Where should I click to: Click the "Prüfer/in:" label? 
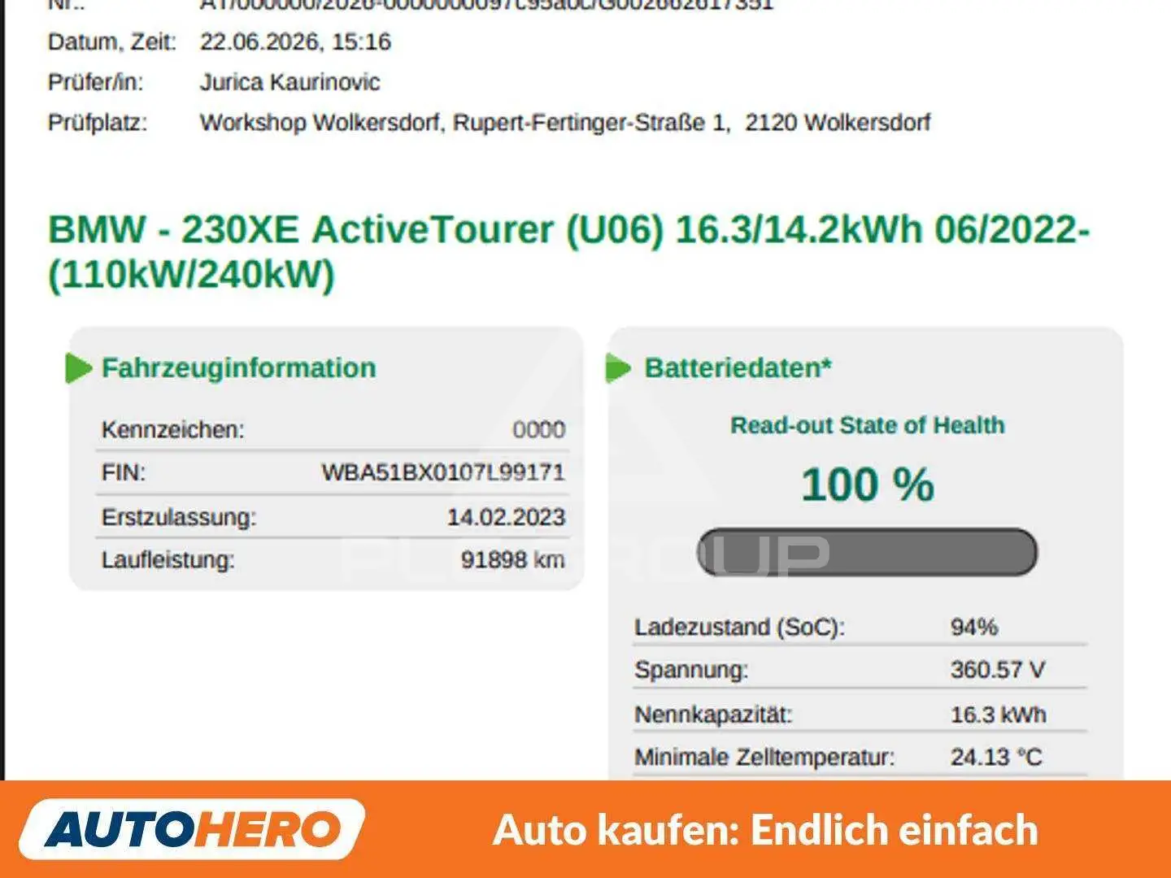click(x=96, y=82)
